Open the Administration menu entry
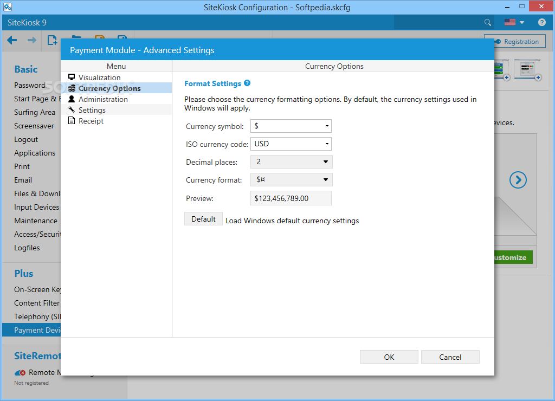The image size is (555, 401). click(x=117, y=99)
